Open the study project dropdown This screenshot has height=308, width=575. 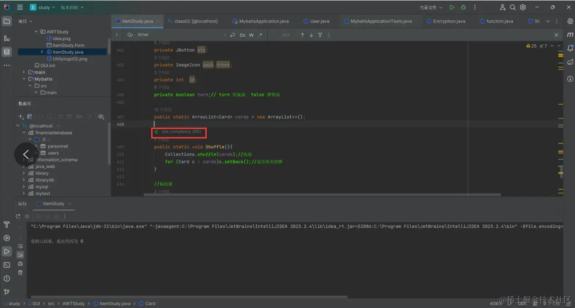tap(43, 7)
